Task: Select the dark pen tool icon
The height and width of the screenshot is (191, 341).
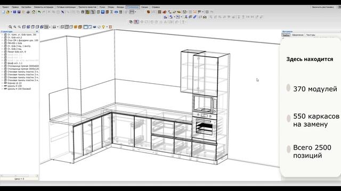Action: coord(63,12)
